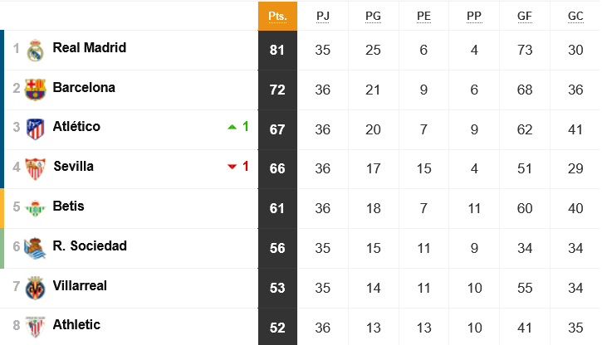Click Real Madrid's 81 points cell

tap(277, 51)
